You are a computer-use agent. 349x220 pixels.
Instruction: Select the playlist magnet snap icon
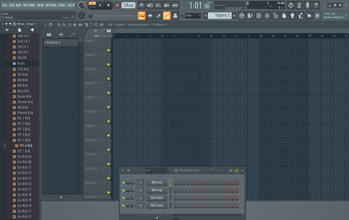click(x=50, y=25)
